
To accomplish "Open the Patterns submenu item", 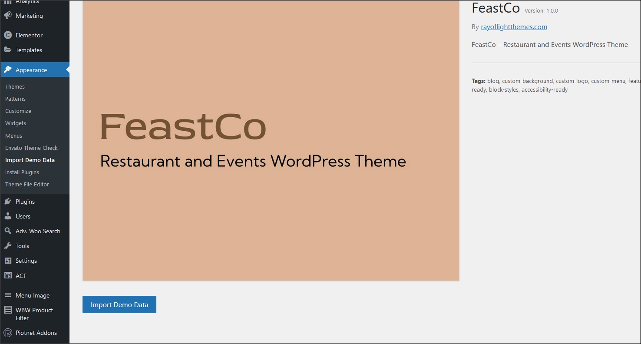I will (15, 99).
